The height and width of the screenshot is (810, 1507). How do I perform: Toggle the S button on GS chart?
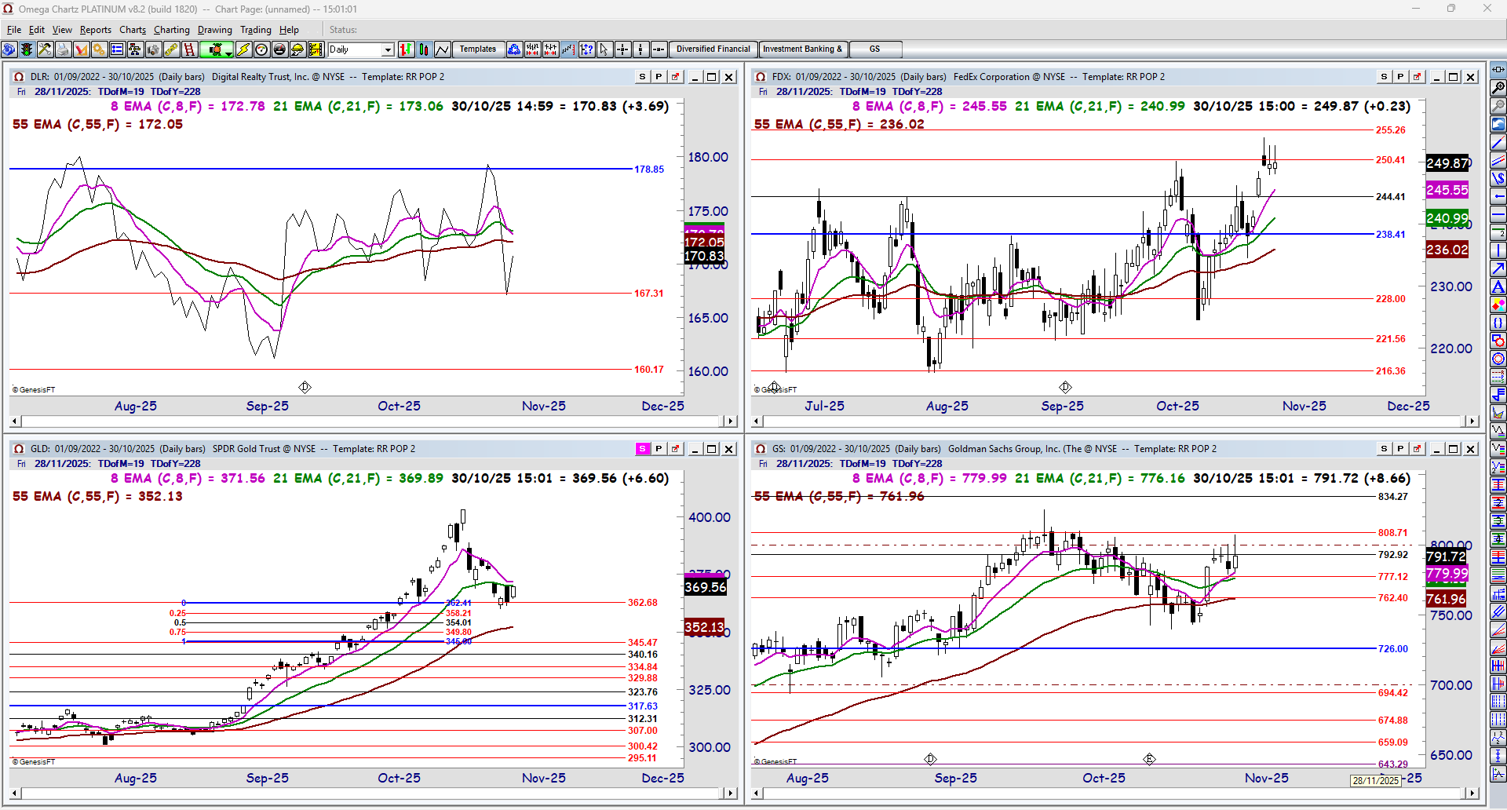[x=1384, y=449]
